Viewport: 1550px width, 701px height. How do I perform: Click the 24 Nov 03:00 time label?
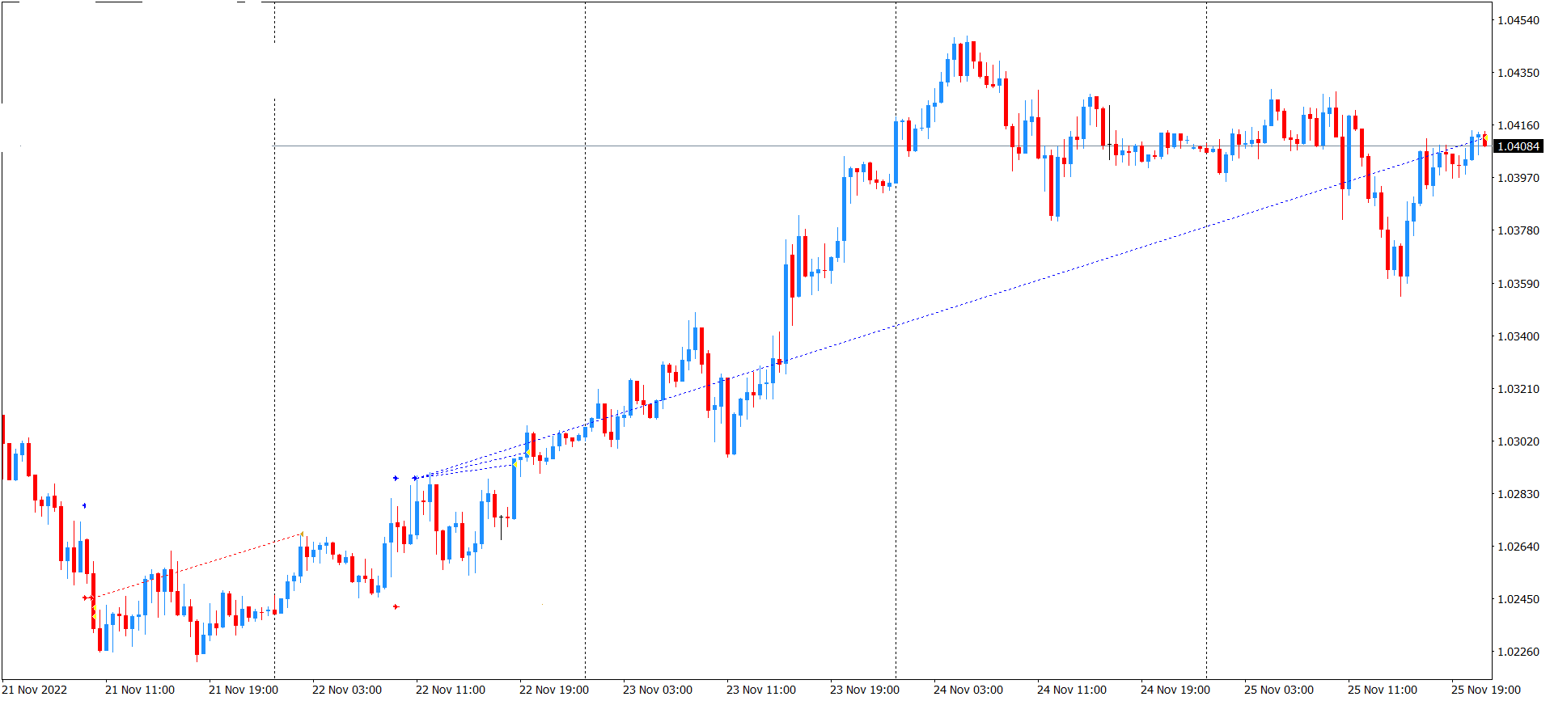pyautogui.click(x=968, y=690)
